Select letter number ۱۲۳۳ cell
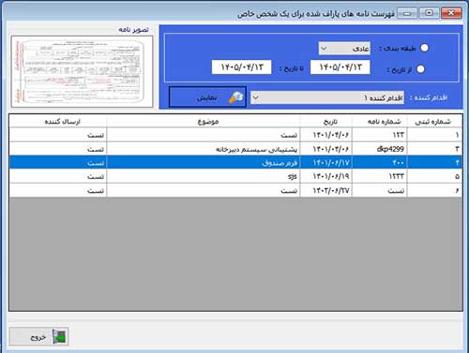Image resolution: width=469 pixels, height=353 pixels. [380, 176]
